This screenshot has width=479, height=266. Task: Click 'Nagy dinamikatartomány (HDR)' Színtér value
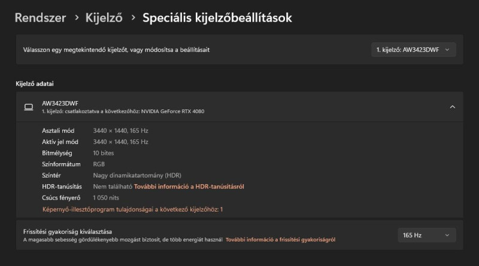click(137, 175)
